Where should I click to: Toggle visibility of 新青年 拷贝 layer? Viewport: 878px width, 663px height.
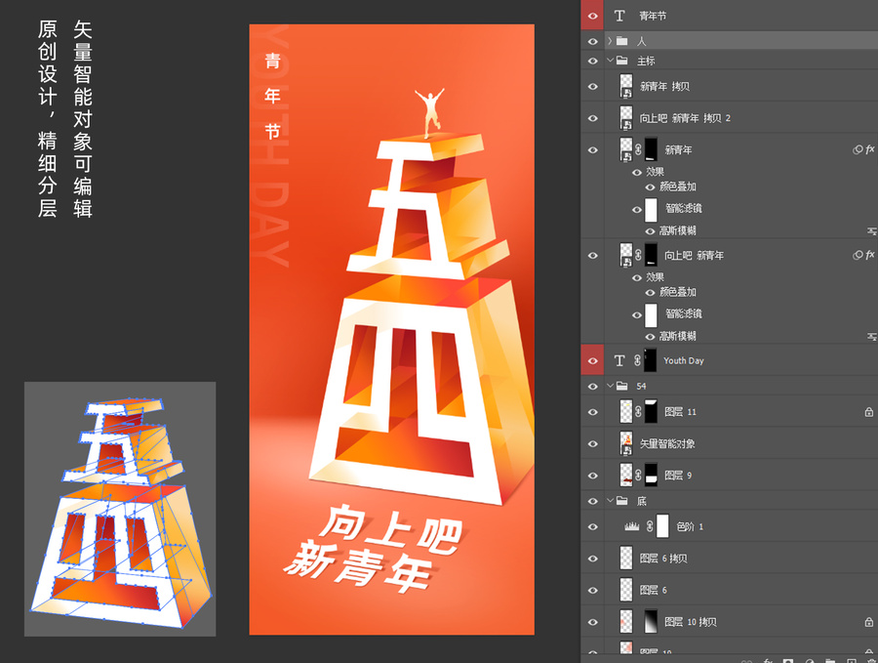click(x=592, y=86)
